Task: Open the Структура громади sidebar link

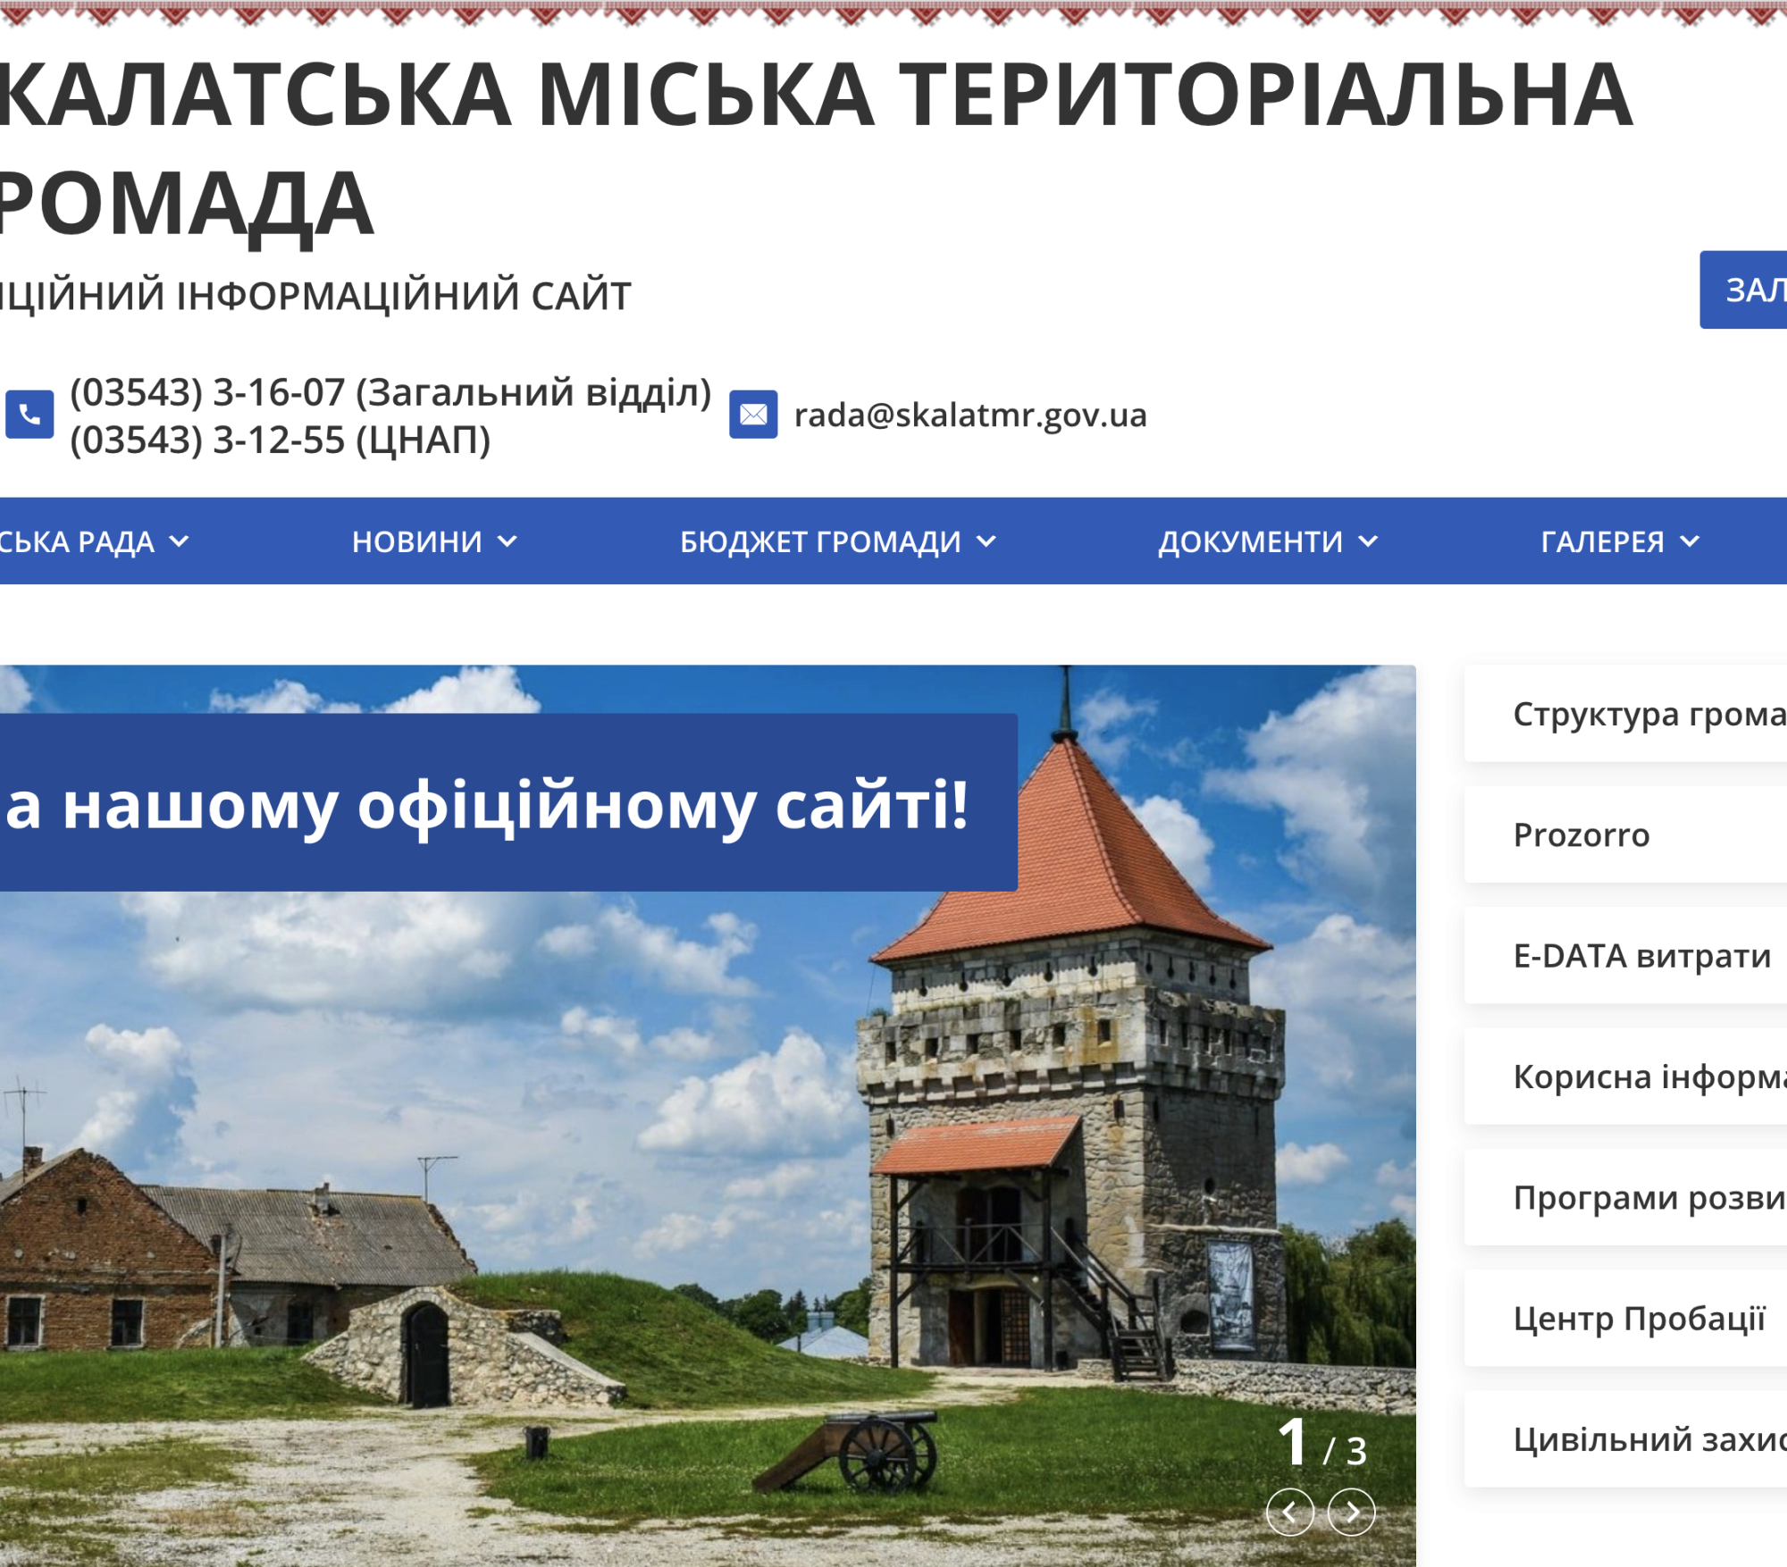Action: (1625, 714)
